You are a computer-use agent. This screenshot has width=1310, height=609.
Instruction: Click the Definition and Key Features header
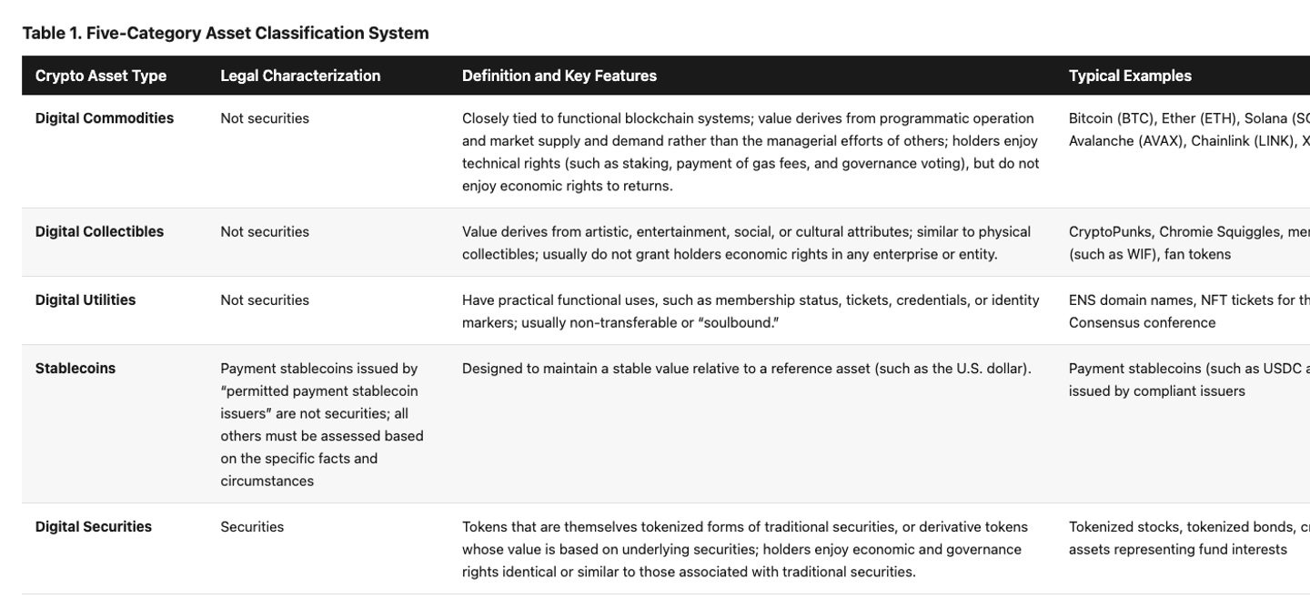[x=559, y=76]
